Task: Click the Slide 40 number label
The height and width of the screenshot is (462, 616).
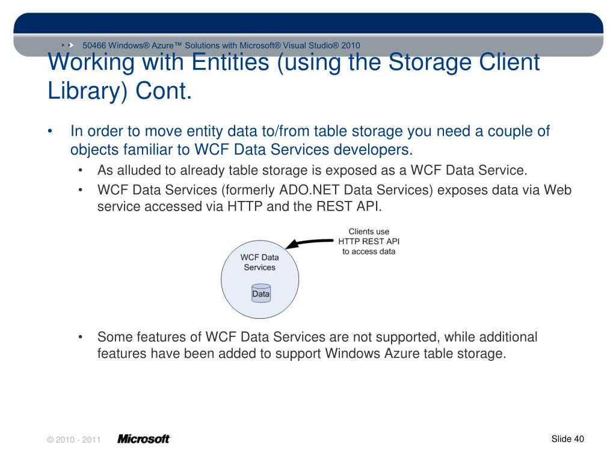Action: [567, 439]
